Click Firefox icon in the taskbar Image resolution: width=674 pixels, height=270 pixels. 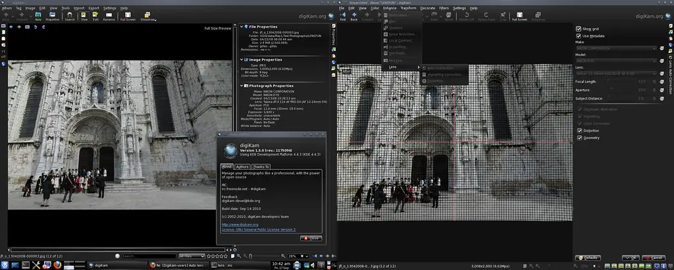click(x=57, y=264)
